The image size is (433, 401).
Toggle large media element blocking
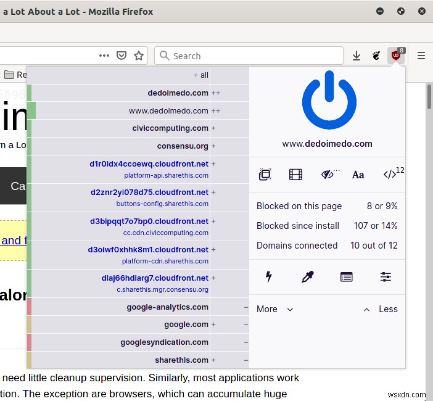(295, 175)
